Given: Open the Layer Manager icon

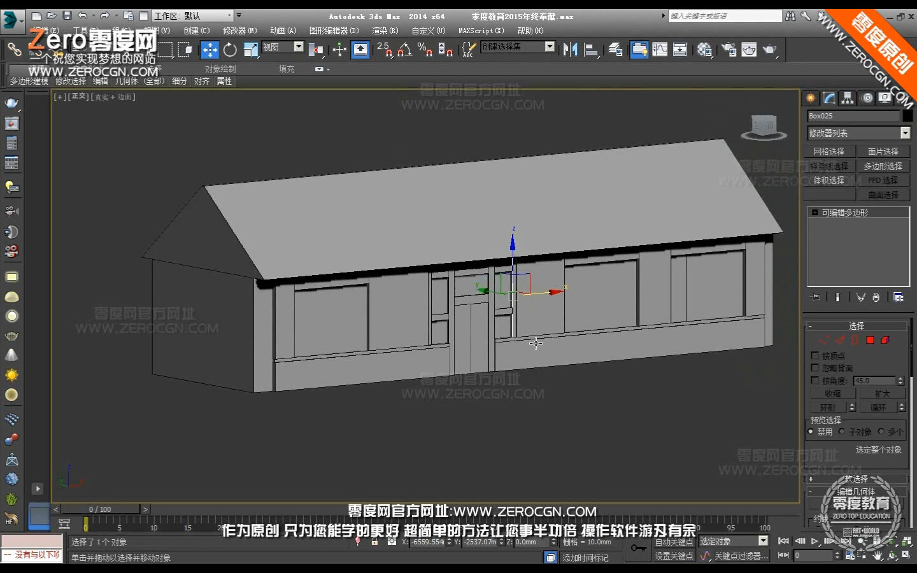Looking at the screenshot, I should coord(615,50).
